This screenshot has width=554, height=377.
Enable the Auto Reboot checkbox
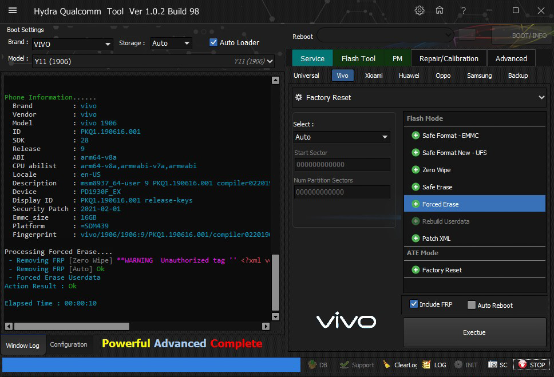(472, 305)
